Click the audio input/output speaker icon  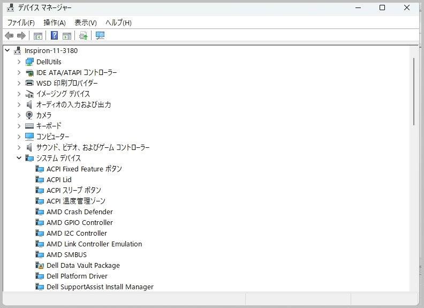(29, 104)
